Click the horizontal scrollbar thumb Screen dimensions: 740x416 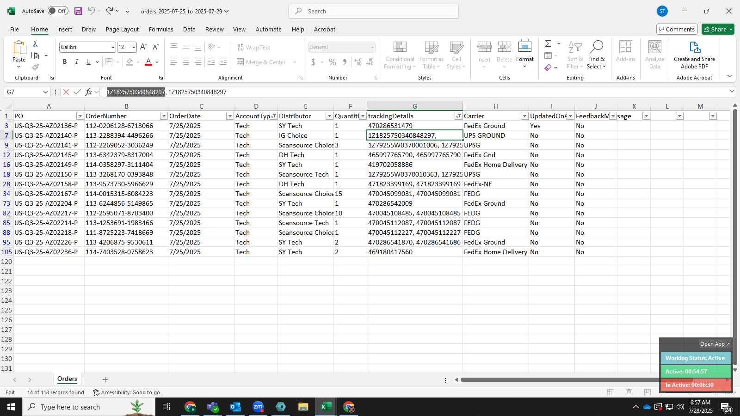pos(576,380)
